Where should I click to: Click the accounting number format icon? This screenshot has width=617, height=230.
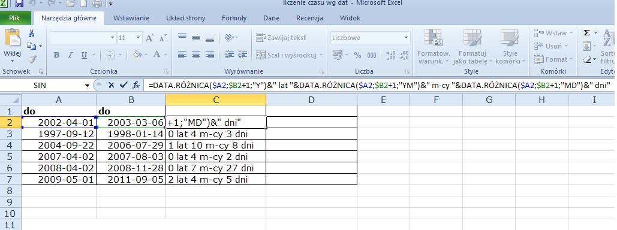click(337, 55)
